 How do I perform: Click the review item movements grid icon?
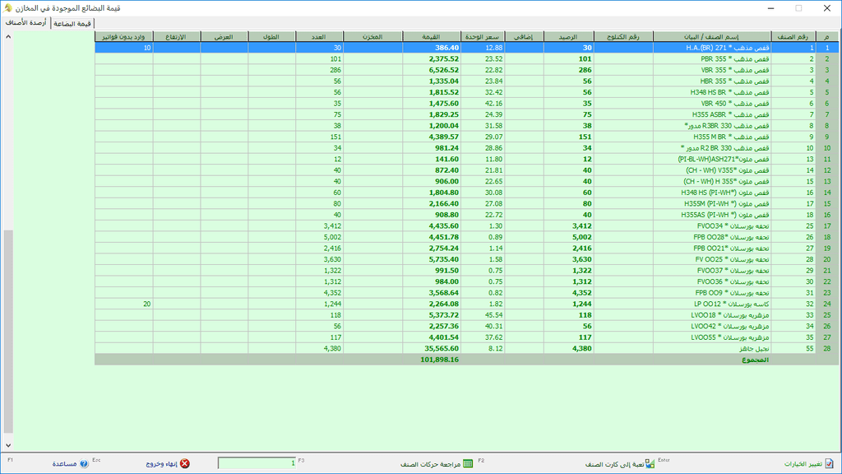coord(468,463)
